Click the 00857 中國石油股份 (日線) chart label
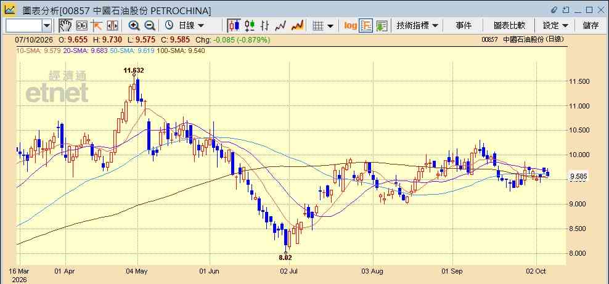 pos(522,39)
